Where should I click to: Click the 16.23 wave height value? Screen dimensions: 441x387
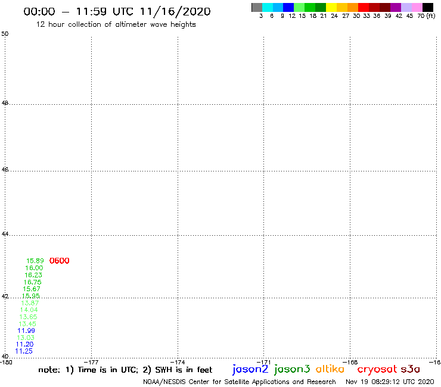(33, 275)
